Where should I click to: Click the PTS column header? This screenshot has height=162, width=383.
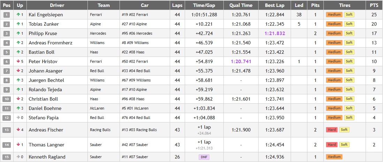(x=374, y=5)
